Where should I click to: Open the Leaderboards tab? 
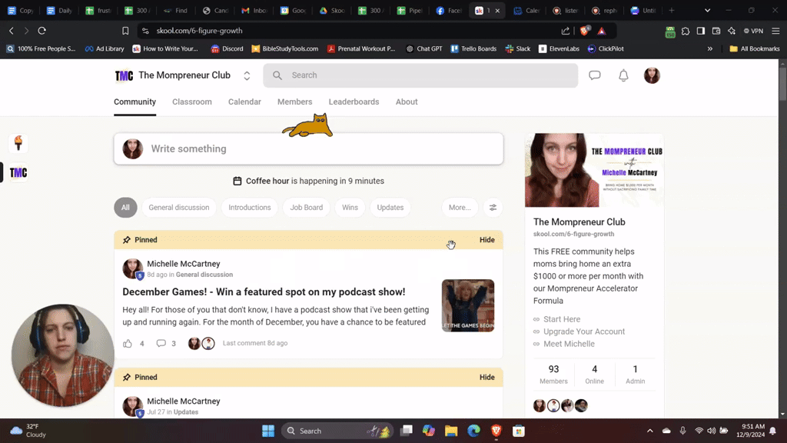coord(354,102)
